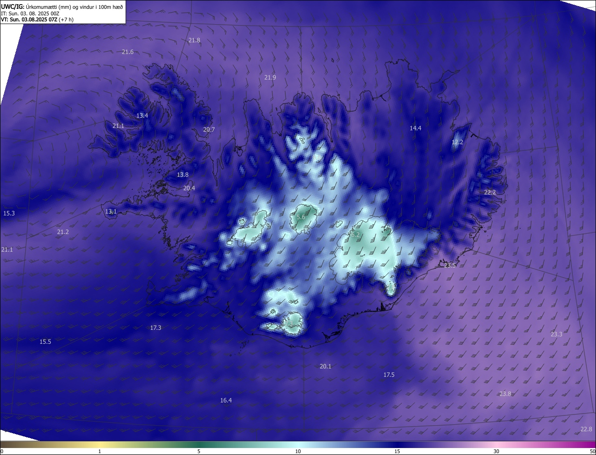The height and width of the screenshot is (455, 596).
Task: Click the 17.3 value label
Action: (156, 328)
